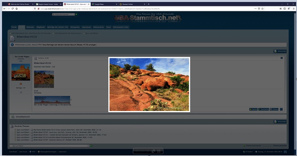This screenshot has width=297, height=157.
Task: Reload the page with Firefox refresh icon
Action: (12, 9)
